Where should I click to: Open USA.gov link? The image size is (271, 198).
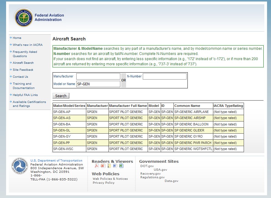click(160, 170)
